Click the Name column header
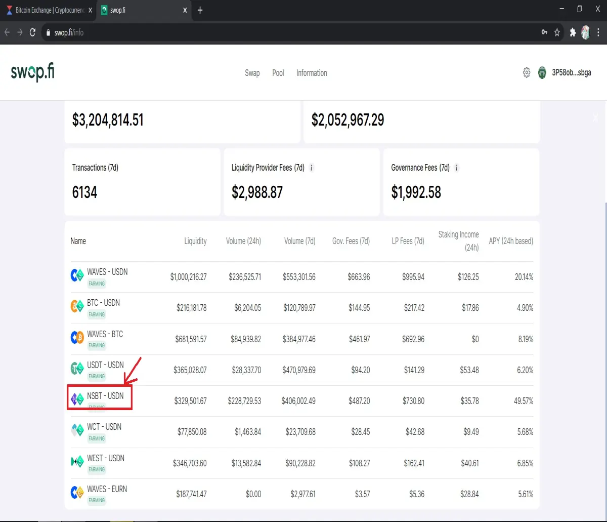607x522 pixels. pos(78,241)
